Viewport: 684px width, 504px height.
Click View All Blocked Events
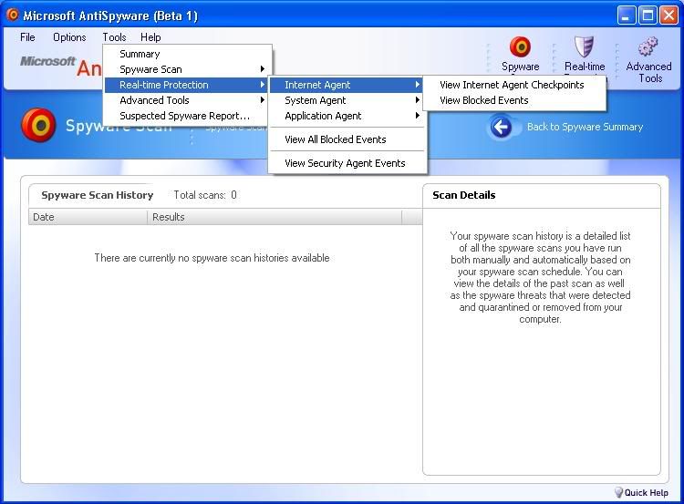click(x=347, y=139)
